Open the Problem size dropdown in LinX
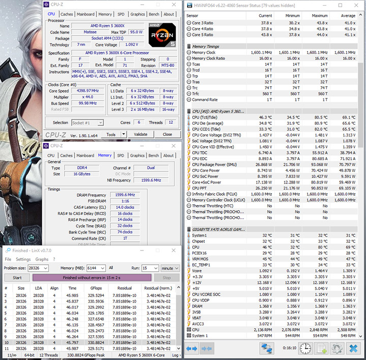This screenshot has width=366, height=360. coord(44,268)
